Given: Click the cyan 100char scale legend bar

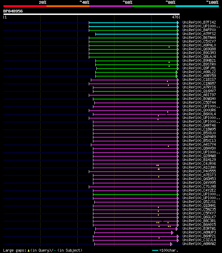Looking at the screenshot, I should [x=155, y=251].
